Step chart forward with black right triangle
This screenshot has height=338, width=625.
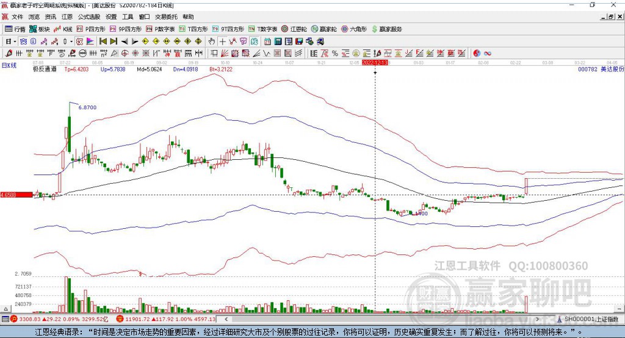pos(135,41)
